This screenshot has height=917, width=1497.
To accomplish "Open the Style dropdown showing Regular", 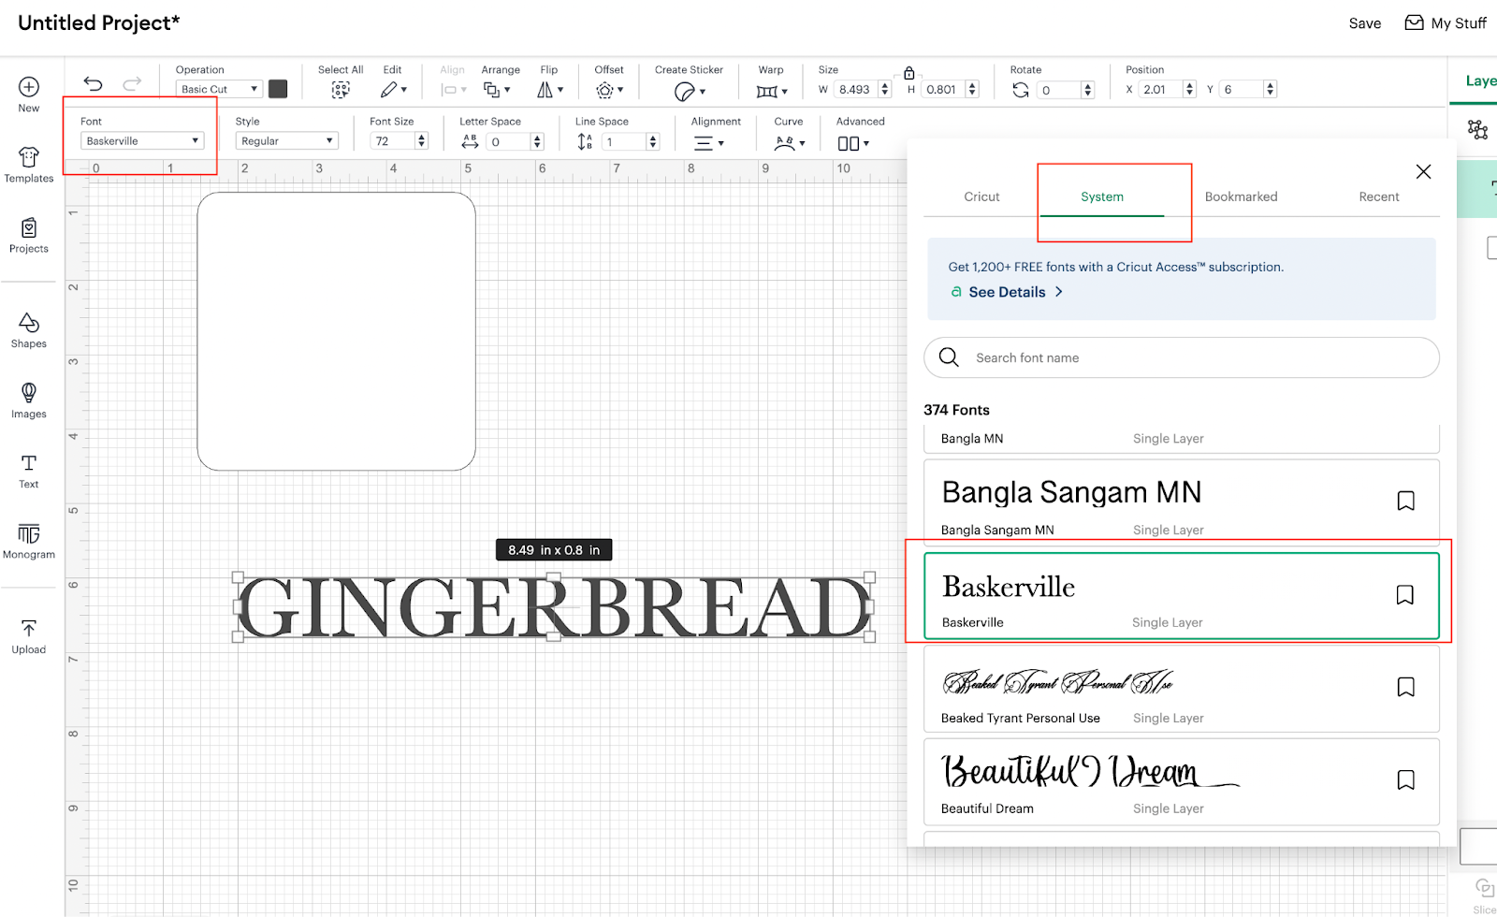I will click(x=286, y=141).
